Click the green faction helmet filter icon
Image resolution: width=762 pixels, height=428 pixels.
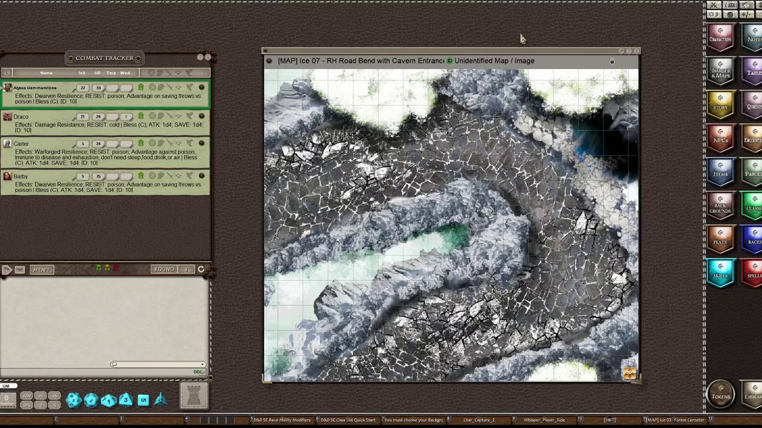click(x=99, y=269)
